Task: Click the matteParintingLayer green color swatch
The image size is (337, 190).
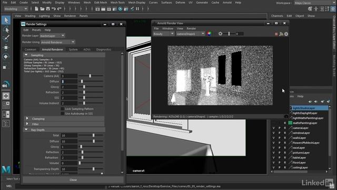Action: click(x=290, y=123)
